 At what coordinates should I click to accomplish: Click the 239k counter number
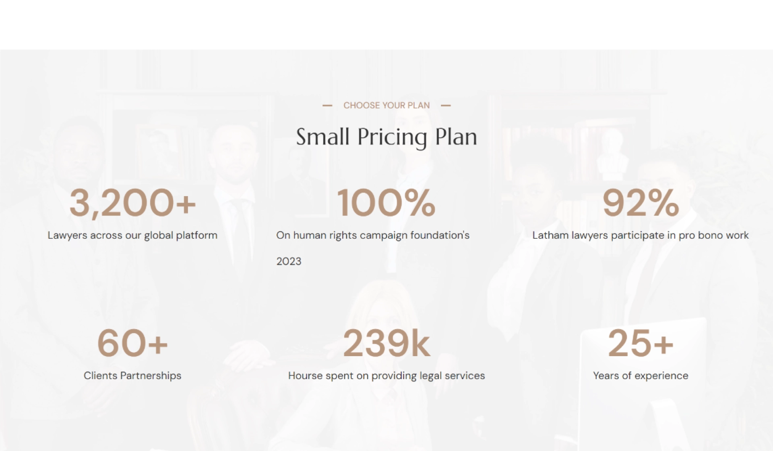tap(386, 343)
